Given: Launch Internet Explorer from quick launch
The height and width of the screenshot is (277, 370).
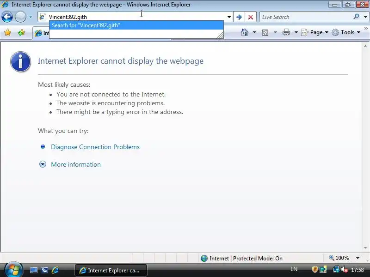Looking at the screenshot, I should tap(55, 270).
